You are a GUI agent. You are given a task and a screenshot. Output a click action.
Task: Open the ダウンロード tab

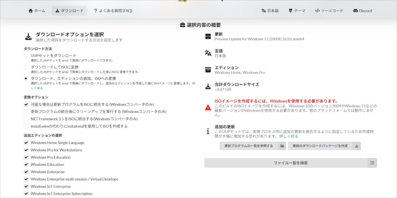69,11
